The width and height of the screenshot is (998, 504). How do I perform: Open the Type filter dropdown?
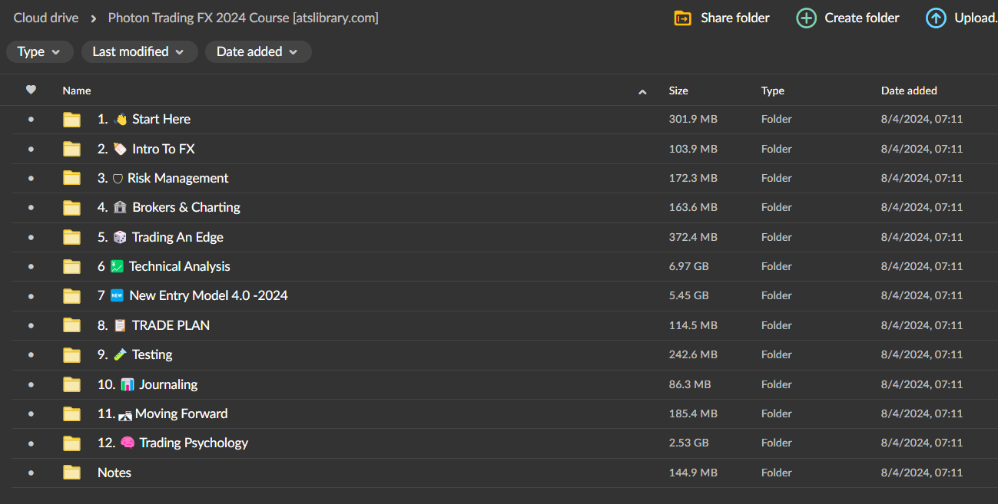[39, 51]
